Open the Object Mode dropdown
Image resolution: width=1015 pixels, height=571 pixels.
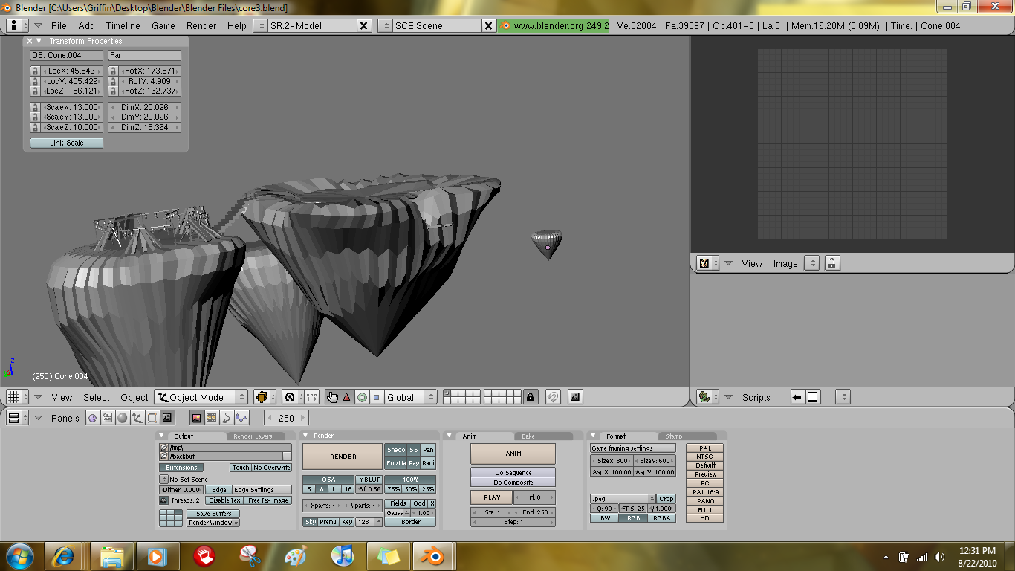point(201,397)
